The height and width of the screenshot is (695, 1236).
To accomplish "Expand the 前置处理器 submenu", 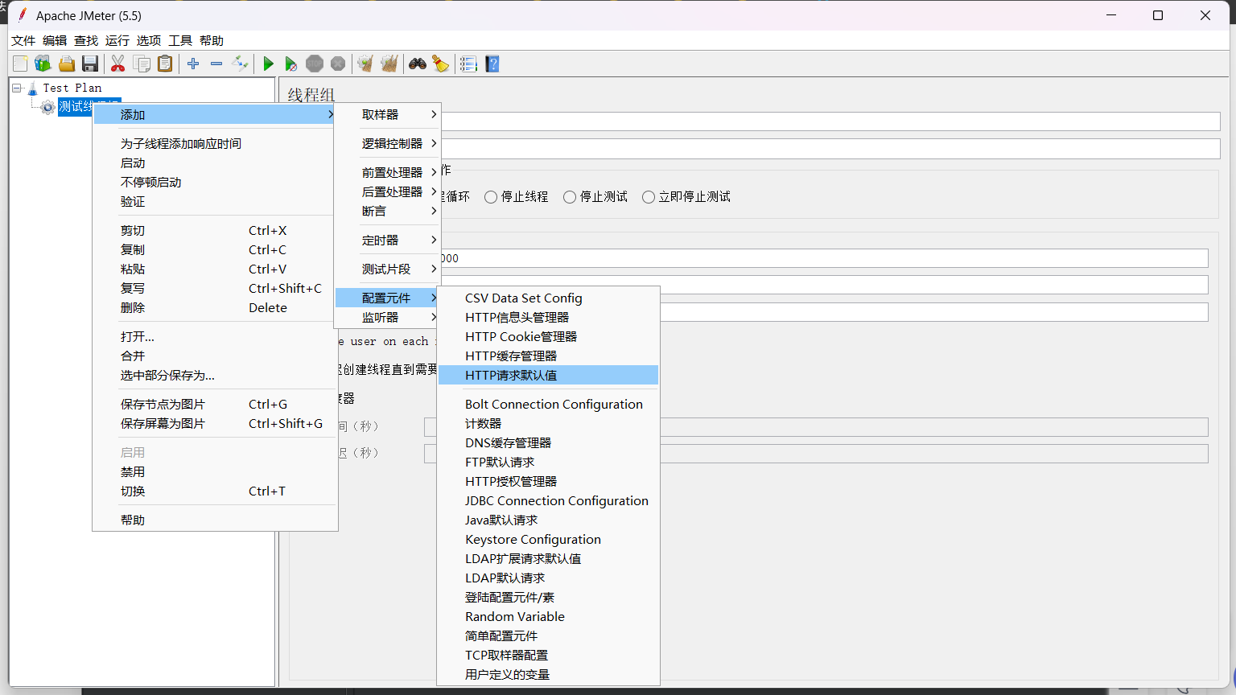I will 388,173.
